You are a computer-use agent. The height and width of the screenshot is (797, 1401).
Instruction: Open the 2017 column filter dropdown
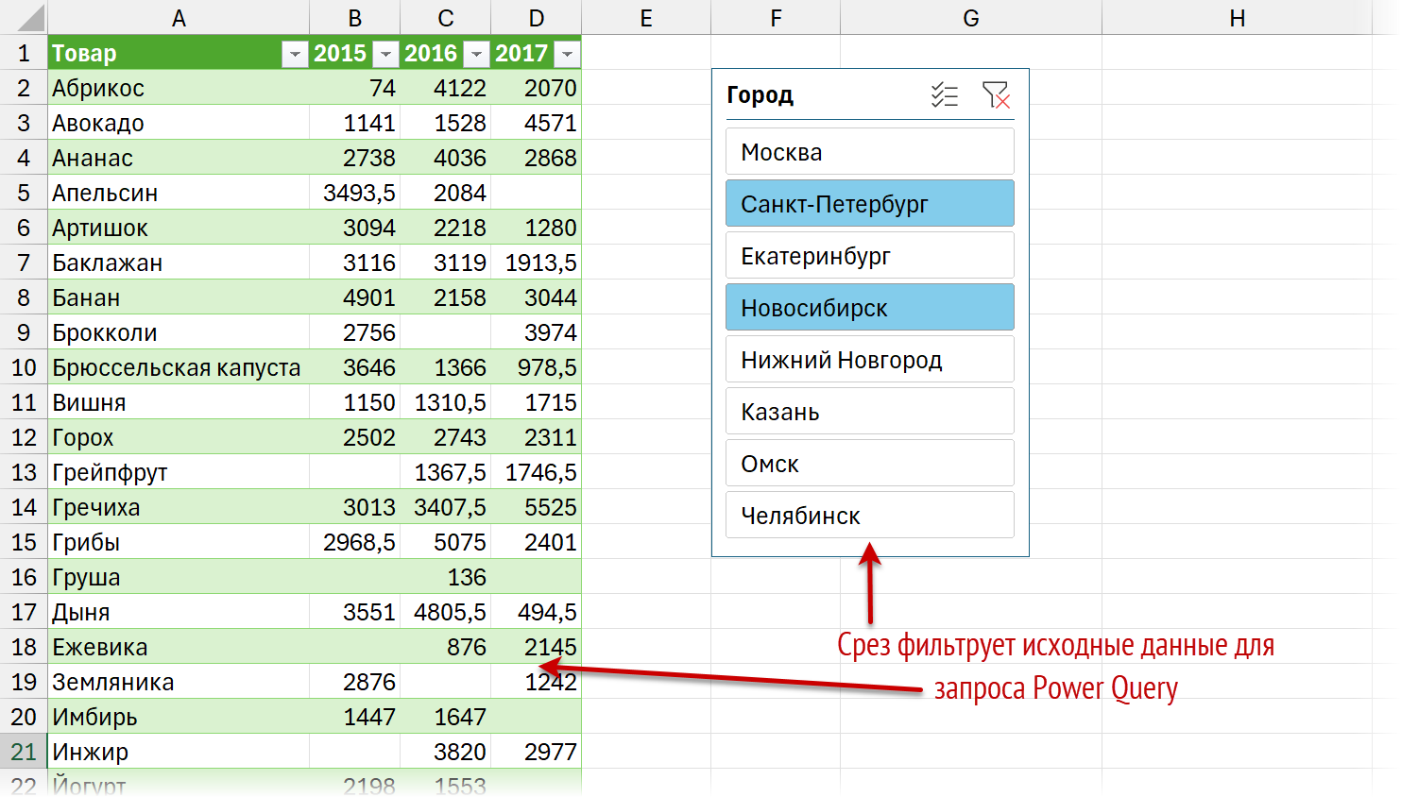pyautogui.click(x=567, y=54)
